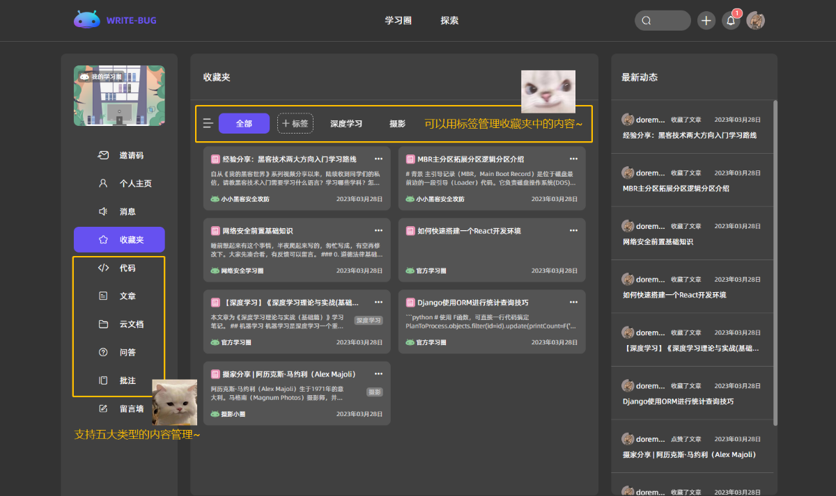Open article 如何快速搭建一个React开发环境 card title
This screenshot has width=836, height=496.
[x=469, y=231]
